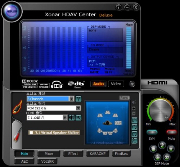The image size is (180, 167).
Task: Minimize the Xonar HDAV Center window
Action: coord(127,7)
